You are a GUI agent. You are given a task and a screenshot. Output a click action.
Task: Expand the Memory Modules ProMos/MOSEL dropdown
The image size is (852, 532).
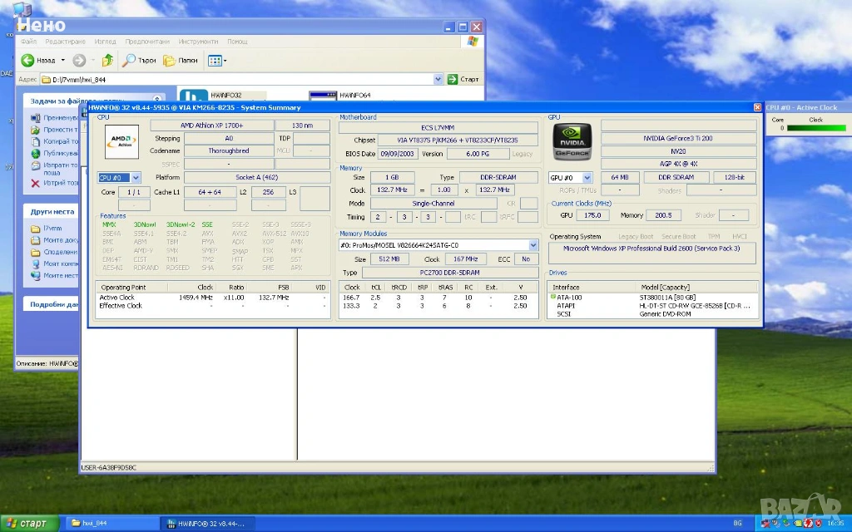click(x=533, y=245)
